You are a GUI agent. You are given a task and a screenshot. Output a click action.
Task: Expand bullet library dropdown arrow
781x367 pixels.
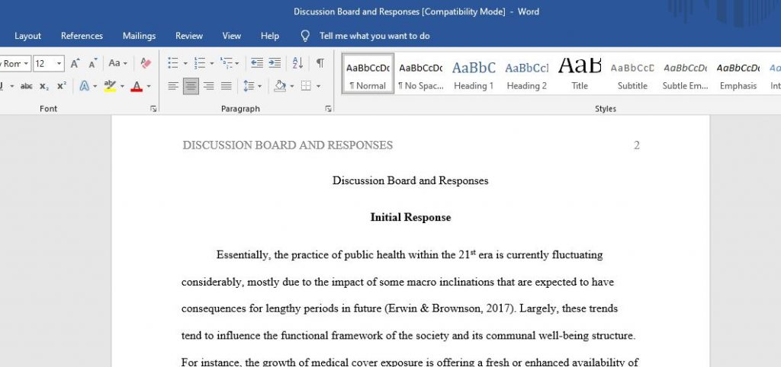click(x=185, y=64)
